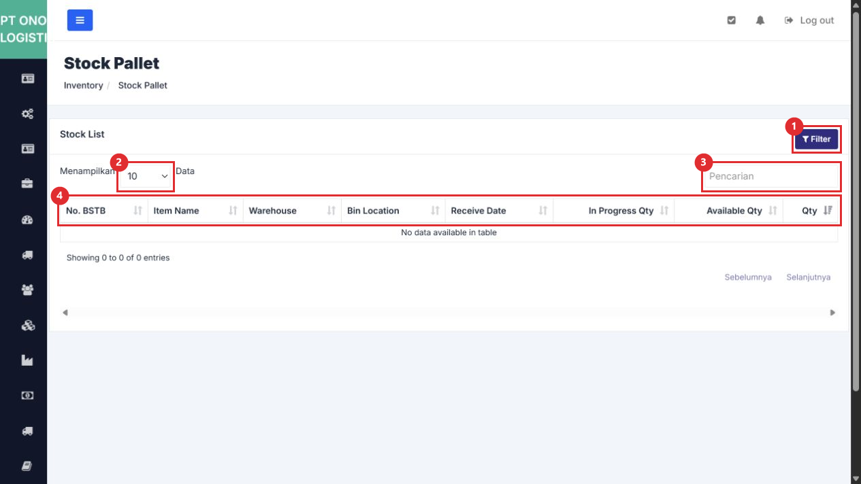Click the hamburger menu toggle button
Image resolution: width=861 pixels, height=484 pixels.
(80, 20)
